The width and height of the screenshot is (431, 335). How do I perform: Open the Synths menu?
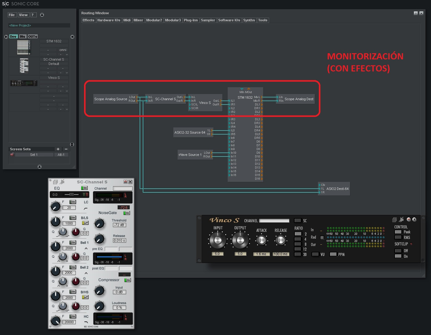click(x=249, y=20)
